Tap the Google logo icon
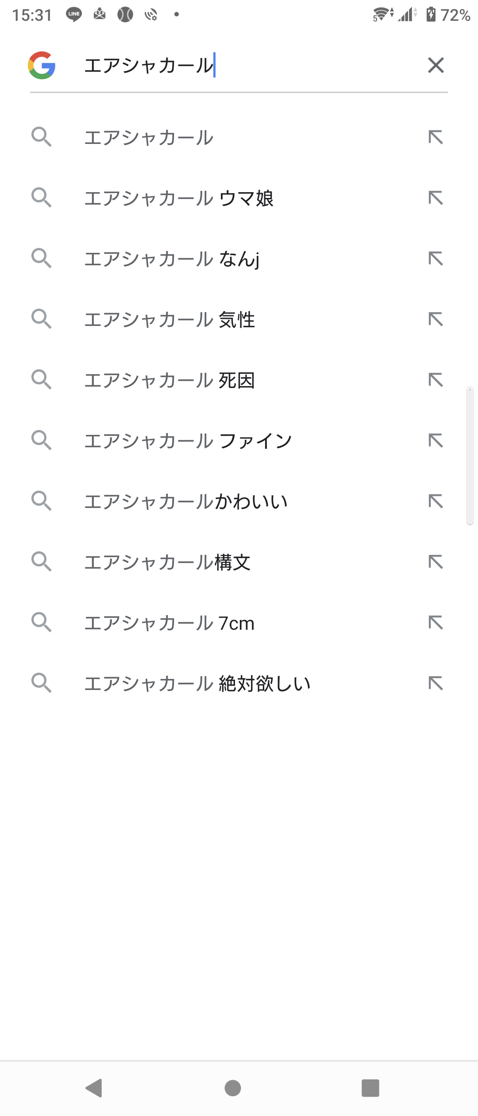This screenshot has height=1116, width=478. pos(42,66)
